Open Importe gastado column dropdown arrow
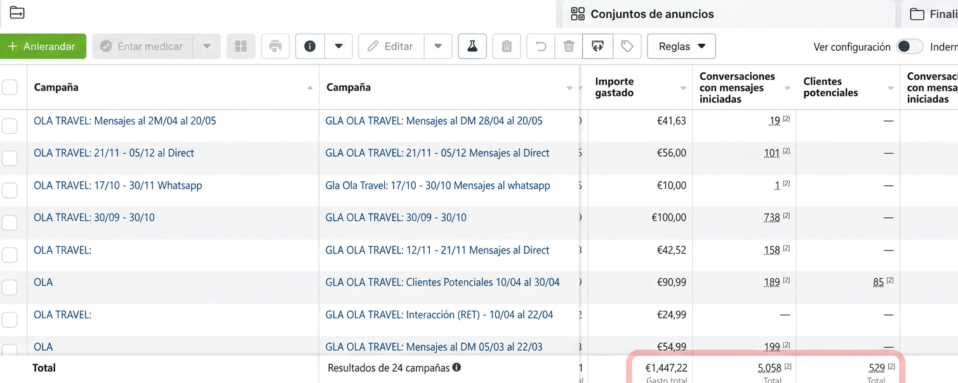The width and height of the screenshot is (958, 383). click(x=683, y=88)
